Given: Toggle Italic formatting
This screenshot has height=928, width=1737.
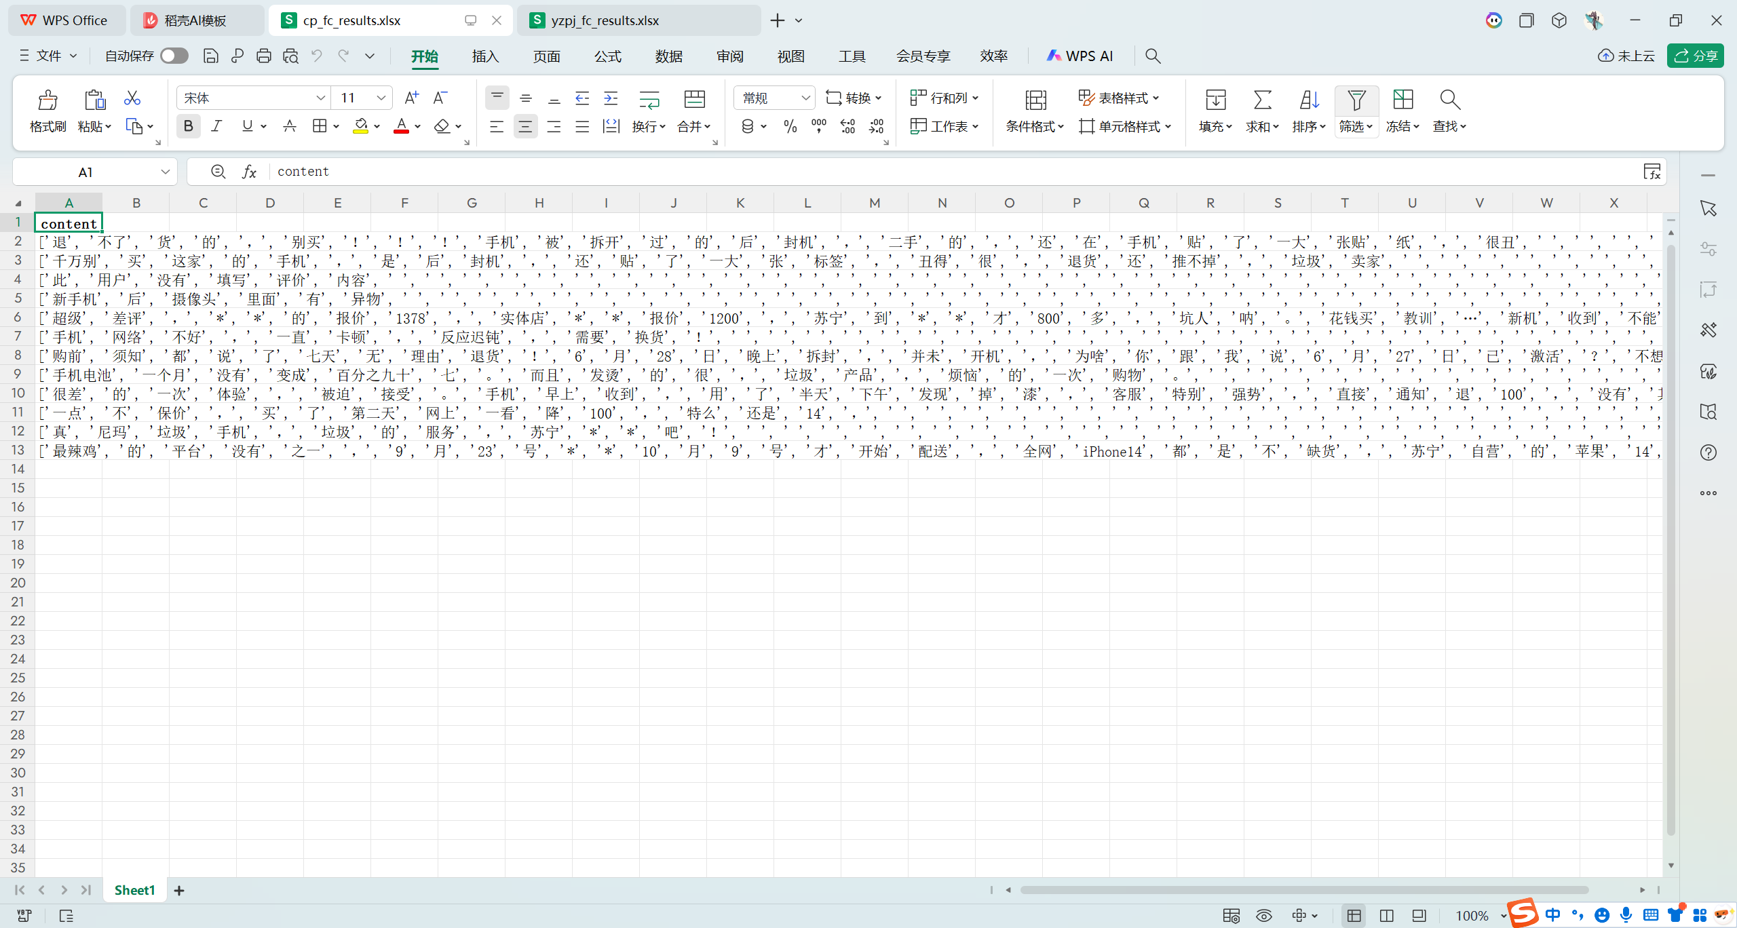Looking at the screenshot, I should click(x=217, y=126).
